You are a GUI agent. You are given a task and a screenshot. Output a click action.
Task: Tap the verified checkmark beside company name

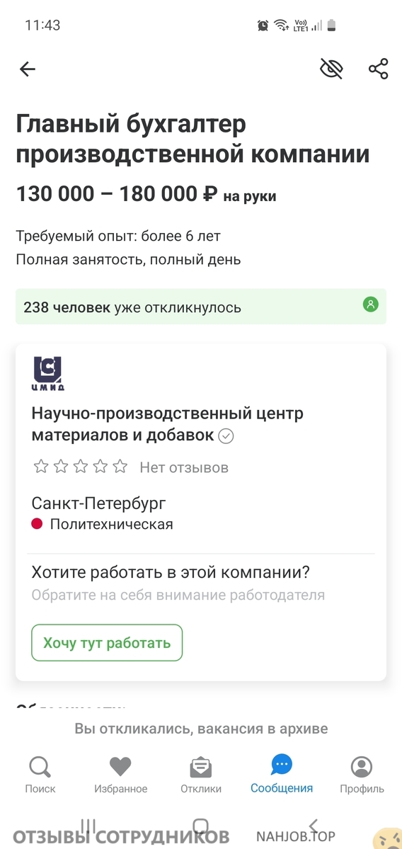pyautogui.click(x=226, y=436)
